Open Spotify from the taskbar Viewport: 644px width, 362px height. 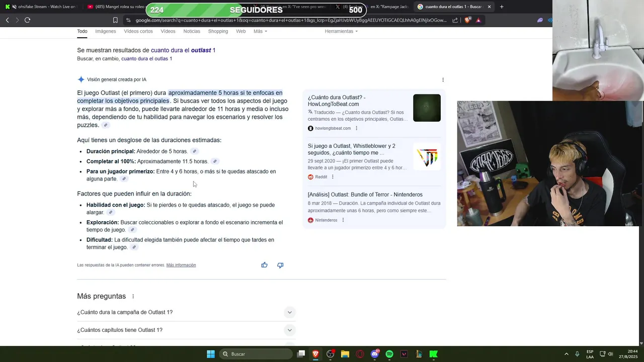[389, 354]
